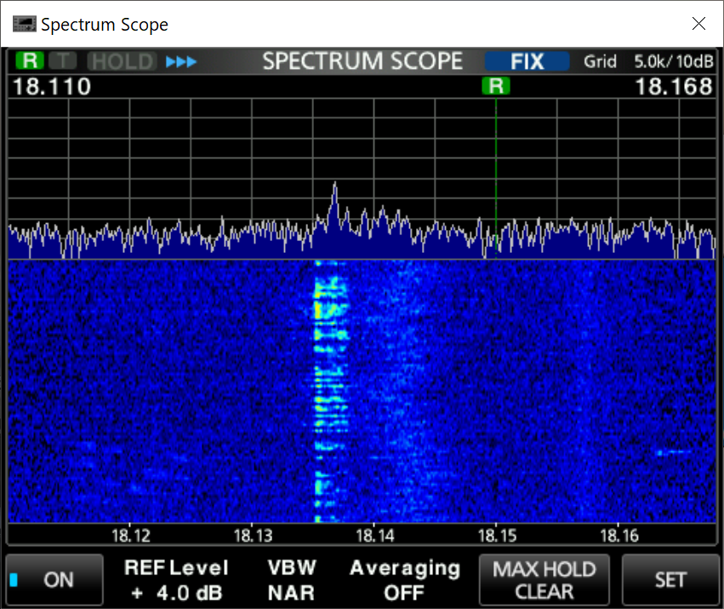Change the Averaging OFF setting
Image resolution: width=724 pixels, height=609 pixels.
[404, 580]
